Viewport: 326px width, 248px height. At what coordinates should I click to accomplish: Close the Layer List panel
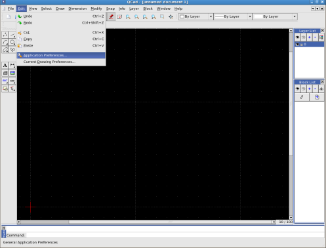click(x=322, y=31)
